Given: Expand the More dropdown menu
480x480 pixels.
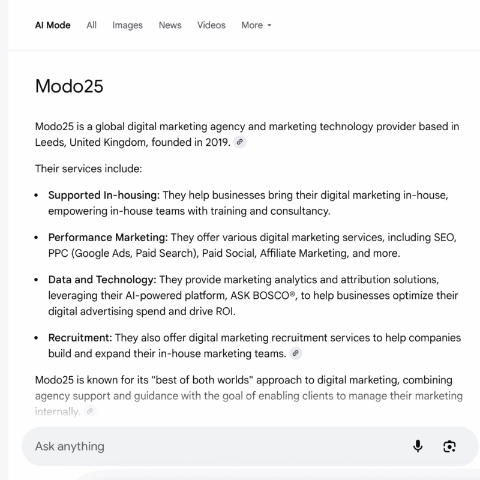Looking at the screenshot, I should (256, 25).
